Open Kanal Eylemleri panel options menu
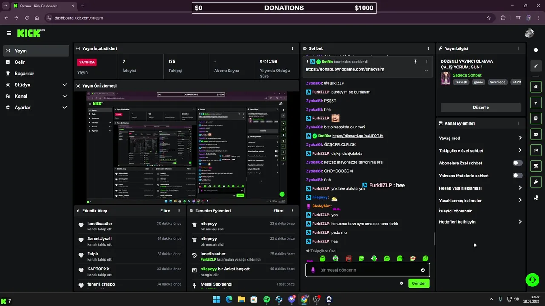 click(x=519, y=123)
